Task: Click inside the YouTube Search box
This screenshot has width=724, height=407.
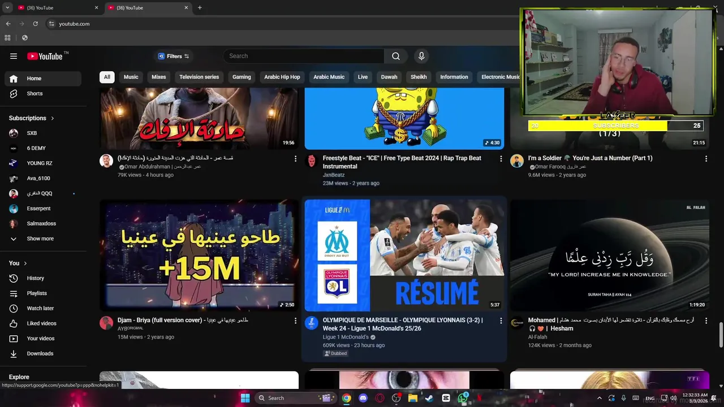Action: coord(304,56)
